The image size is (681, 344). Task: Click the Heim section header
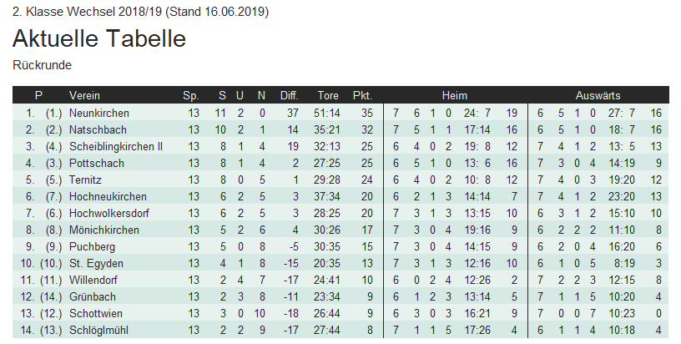[x=454, y=95]
